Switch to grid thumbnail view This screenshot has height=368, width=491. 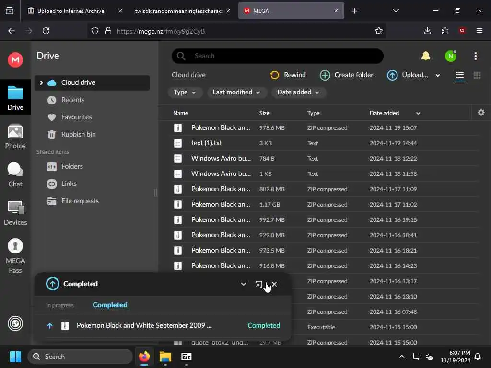click(x=477, y=75)
